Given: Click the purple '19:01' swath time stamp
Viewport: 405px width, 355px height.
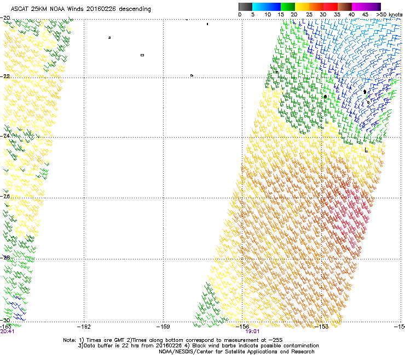Looking at the screenshot, I should (x=252, y=332).
